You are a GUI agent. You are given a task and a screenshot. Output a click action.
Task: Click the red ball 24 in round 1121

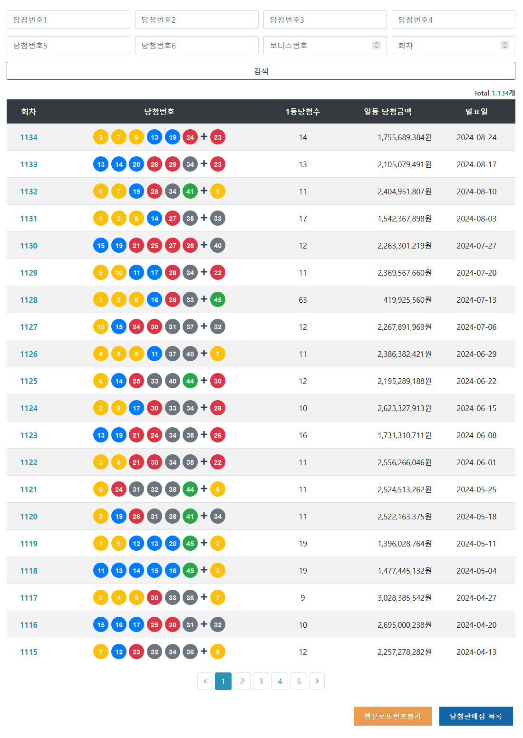tap(119, 489)
